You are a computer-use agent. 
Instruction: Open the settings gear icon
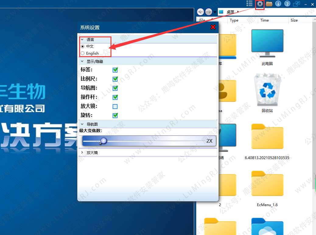[x=260, y=4]
